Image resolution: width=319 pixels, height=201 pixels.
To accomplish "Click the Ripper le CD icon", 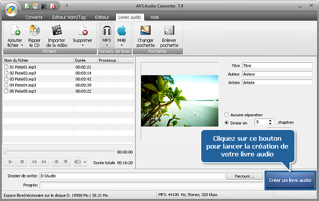I will point(34,31).
